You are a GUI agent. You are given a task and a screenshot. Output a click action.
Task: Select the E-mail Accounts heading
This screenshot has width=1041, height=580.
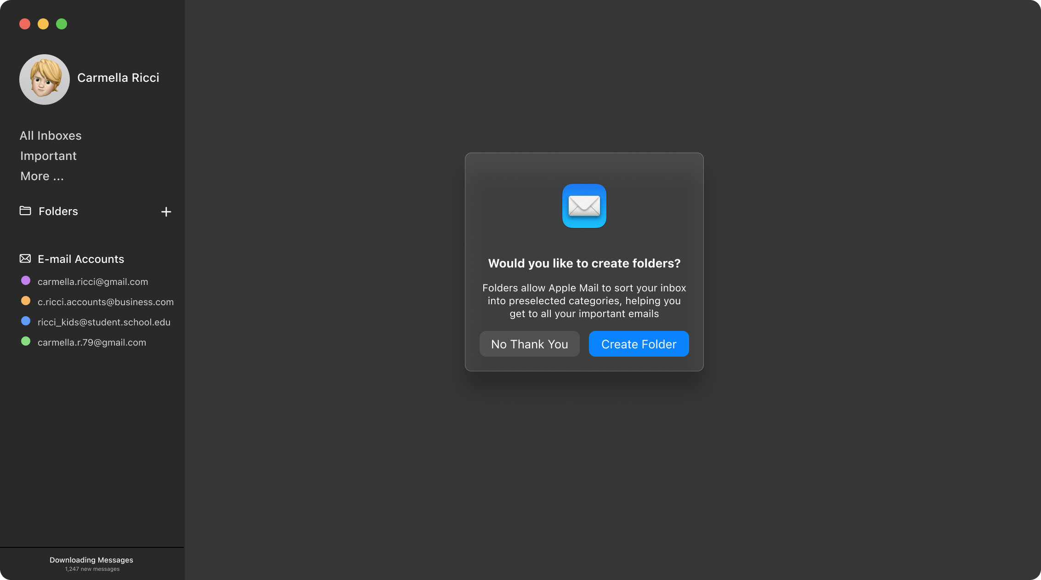(x=81, y=259)
